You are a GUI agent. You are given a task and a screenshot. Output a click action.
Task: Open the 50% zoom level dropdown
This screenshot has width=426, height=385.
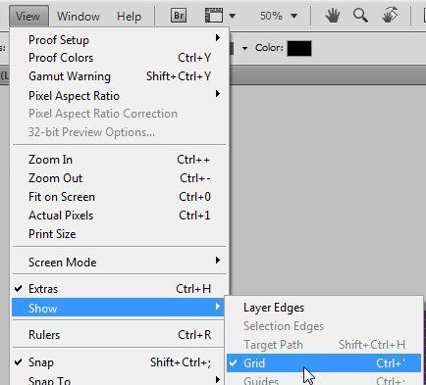click(x=279, y=16)
